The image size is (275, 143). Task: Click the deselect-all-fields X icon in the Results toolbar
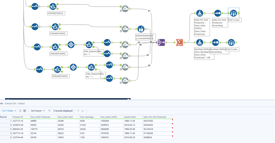(x=25, y=111)
